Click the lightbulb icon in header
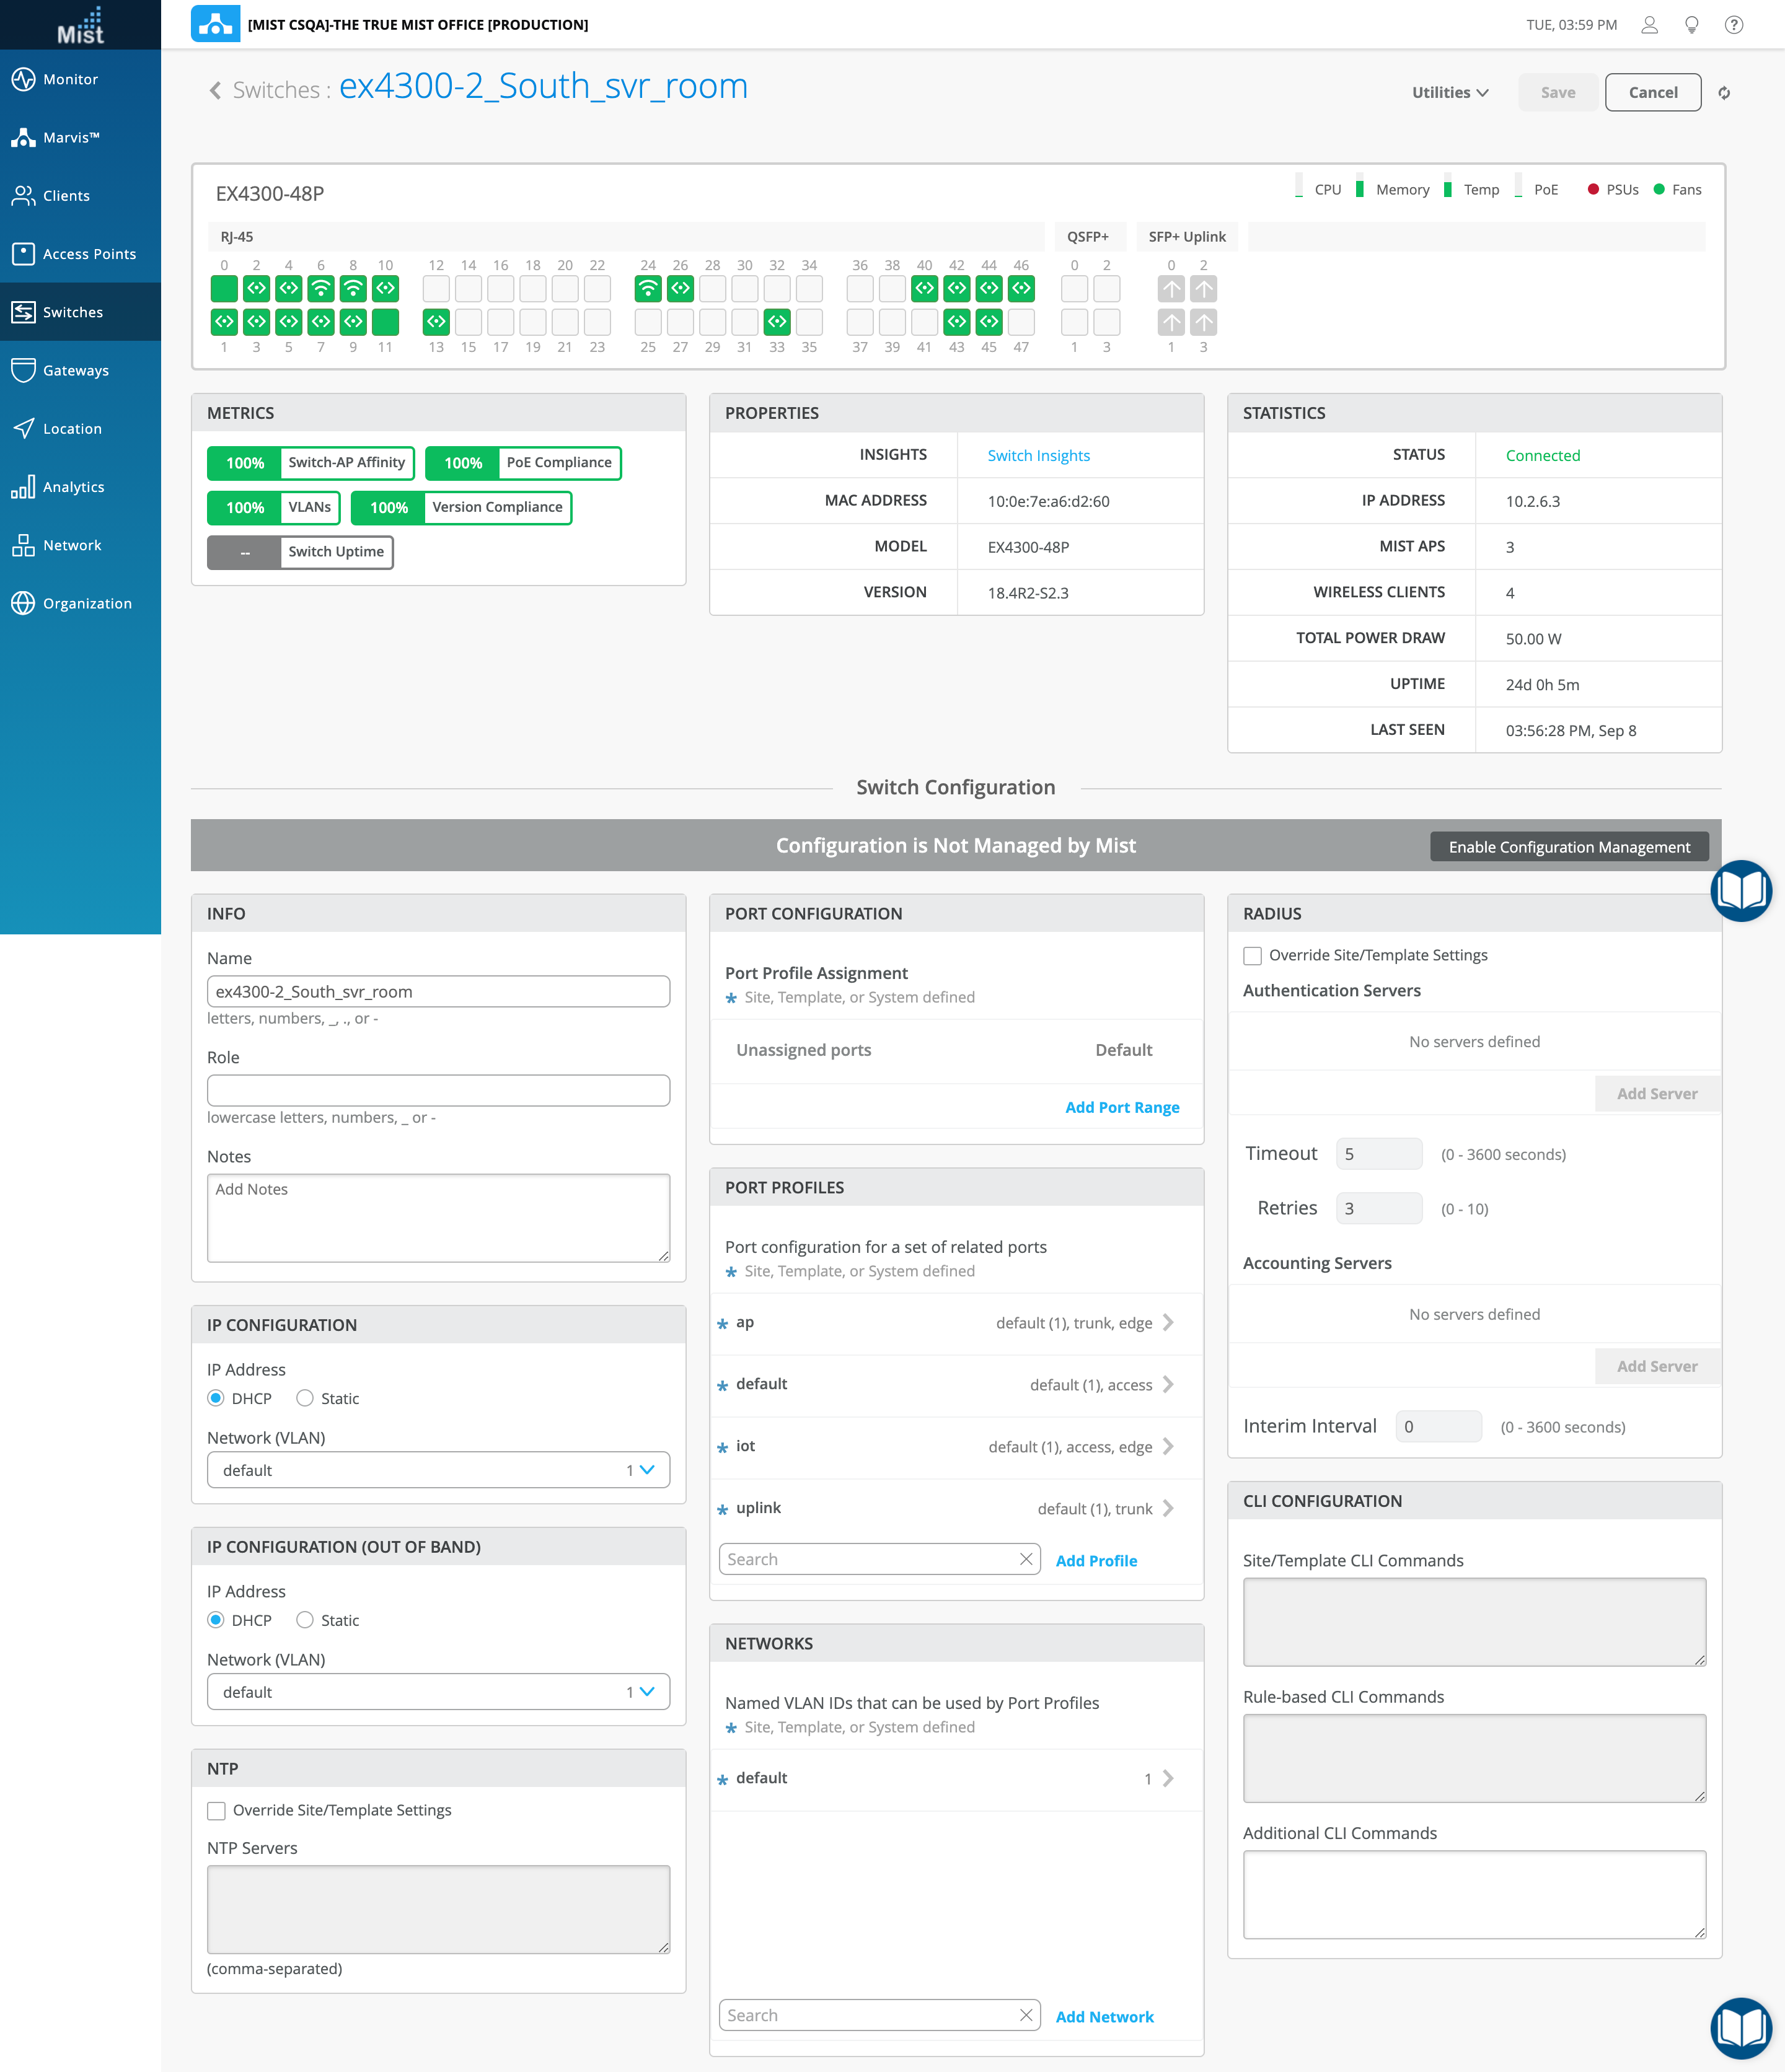 [1691, 25]
